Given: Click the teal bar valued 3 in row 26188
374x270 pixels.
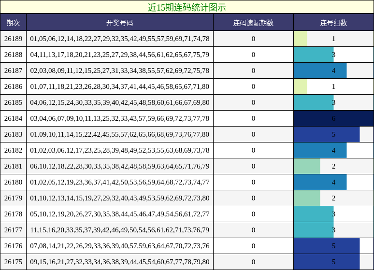Looking at the screenshot, I should (314, 55).
